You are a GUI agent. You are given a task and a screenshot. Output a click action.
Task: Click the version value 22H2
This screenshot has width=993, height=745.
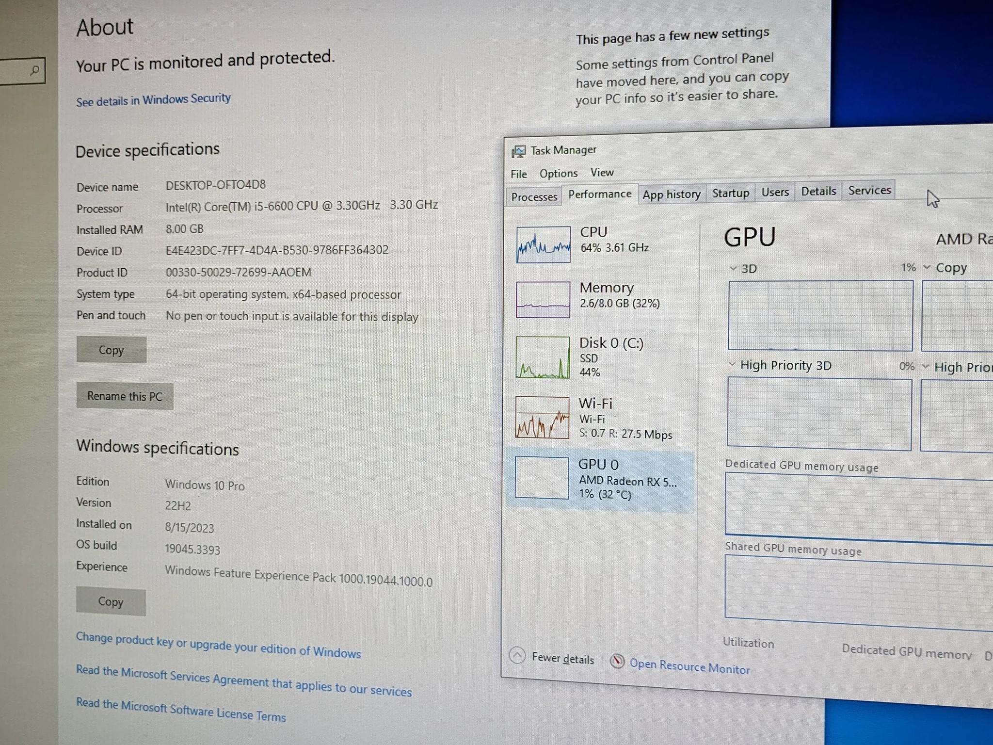[x=178, y=506]
